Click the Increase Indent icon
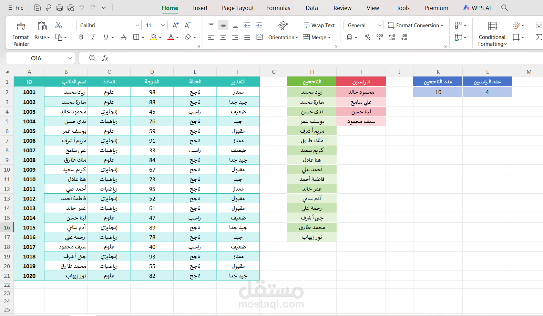543x316 pixels. coord(259,25)
